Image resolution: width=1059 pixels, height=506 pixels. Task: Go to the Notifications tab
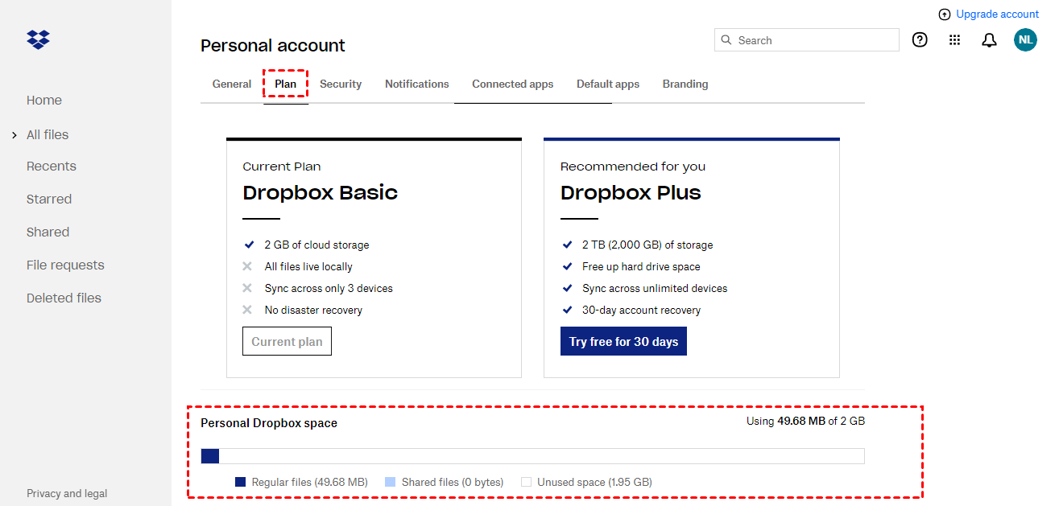pyautogui.click(x=417, y=84)
